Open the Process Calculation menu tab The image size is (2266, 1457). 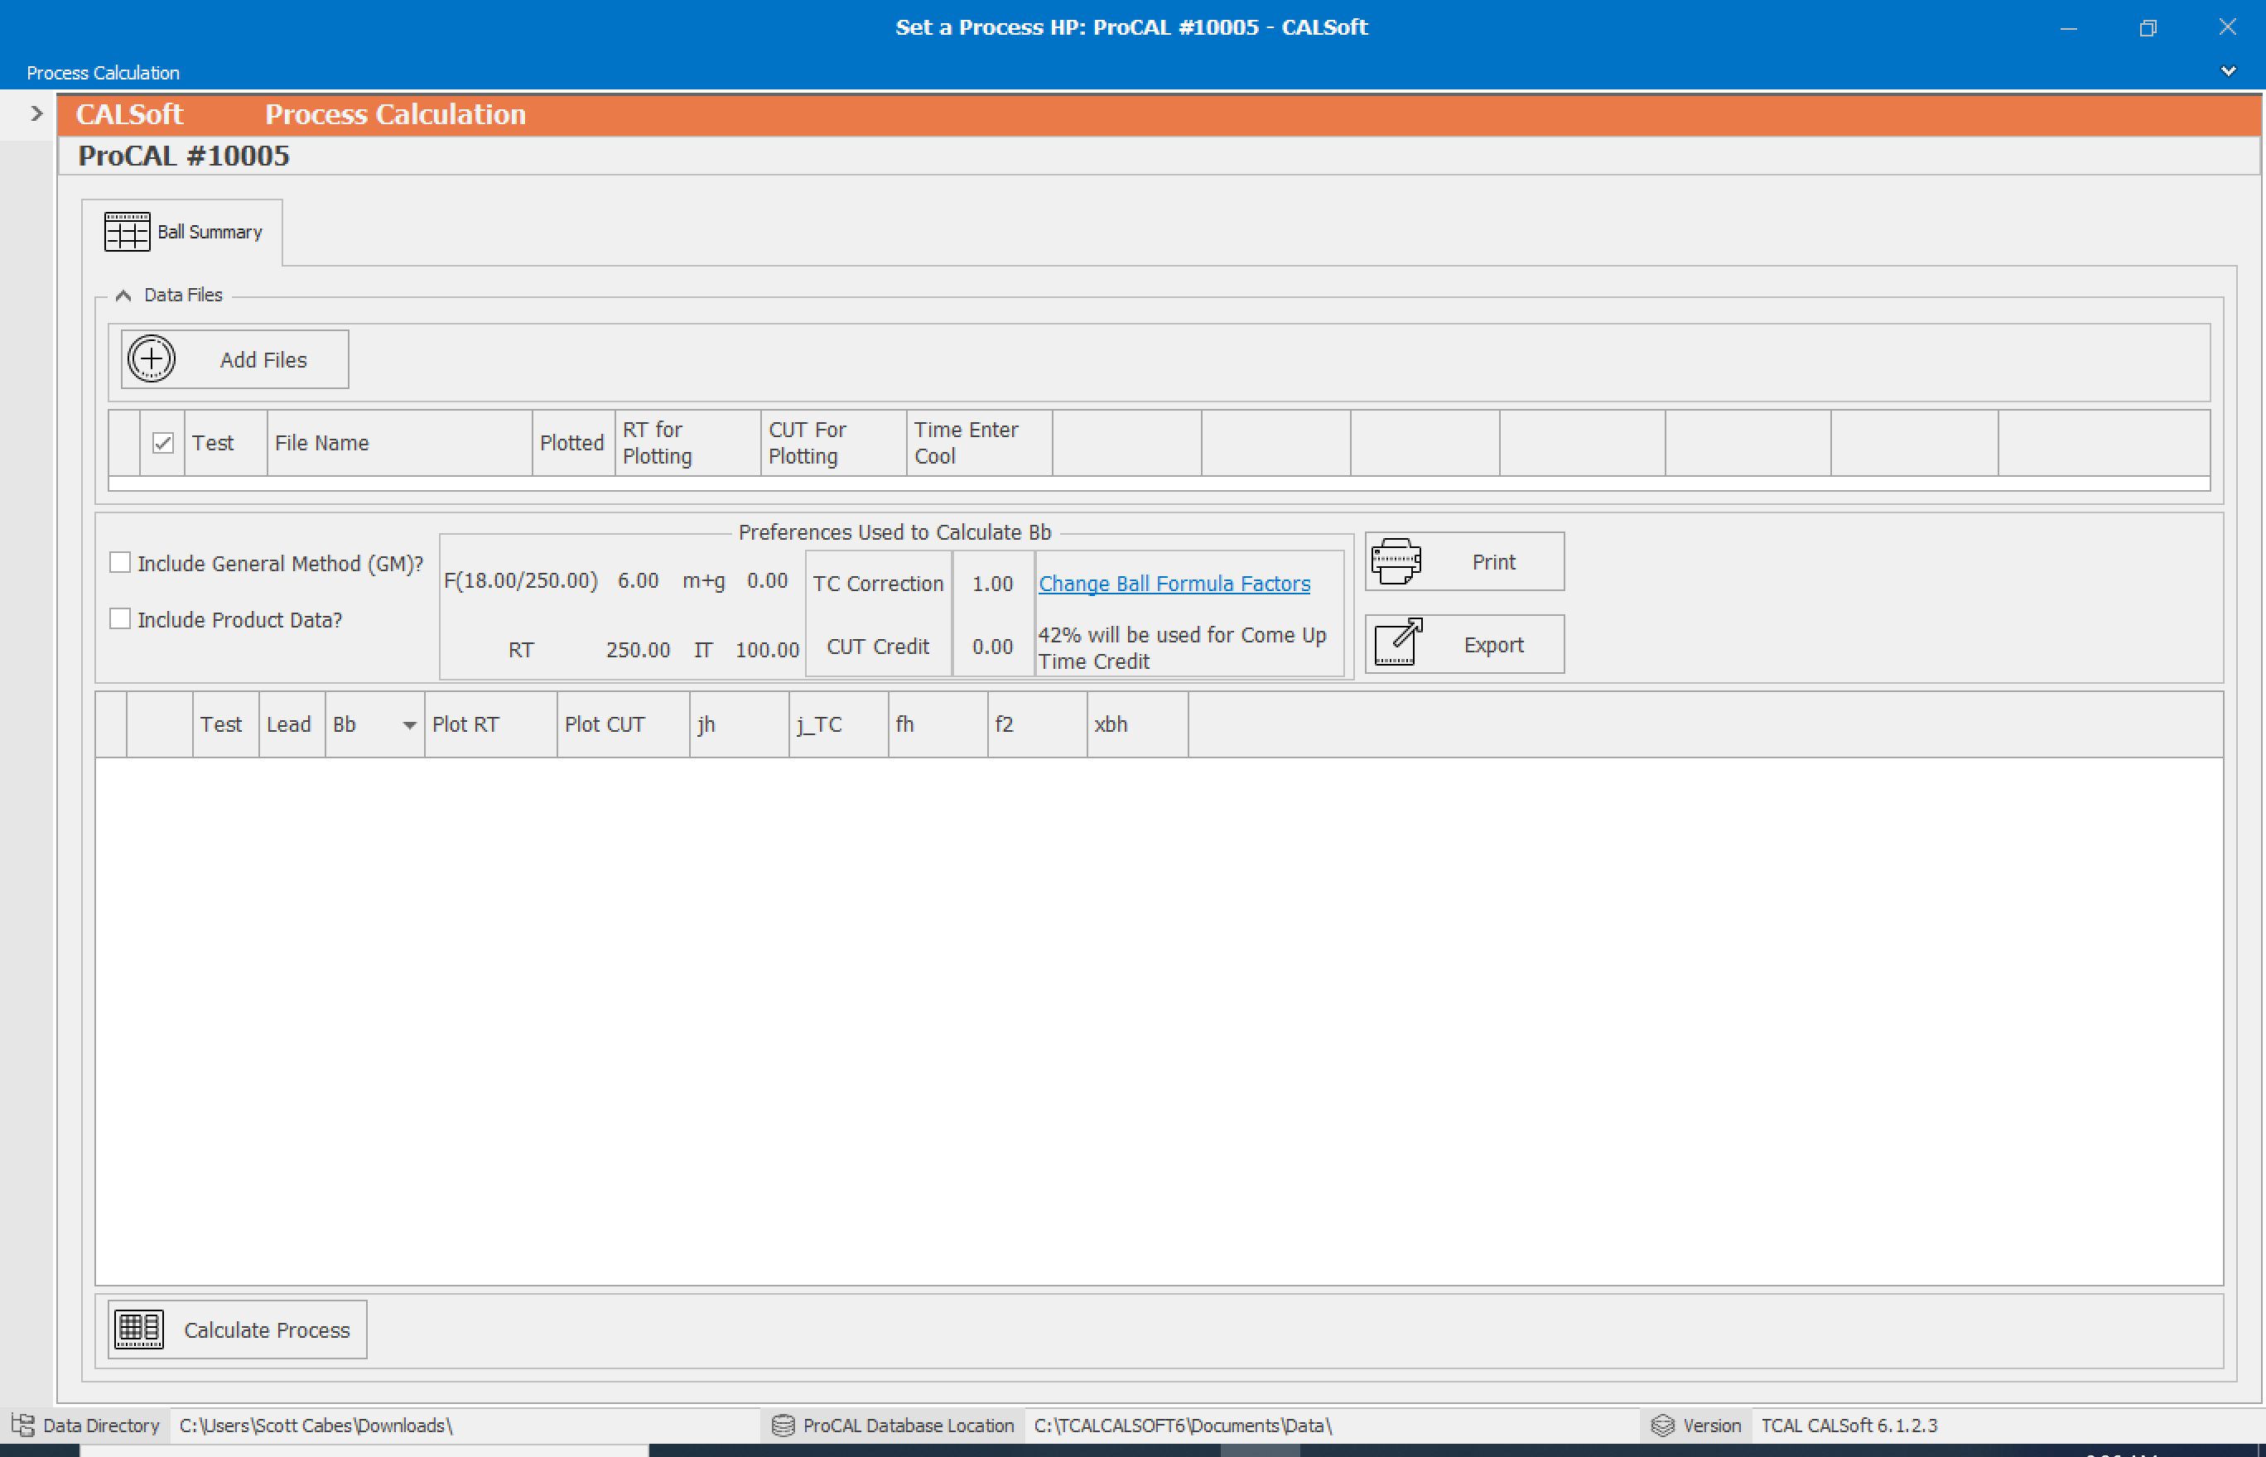coord(104,73)
